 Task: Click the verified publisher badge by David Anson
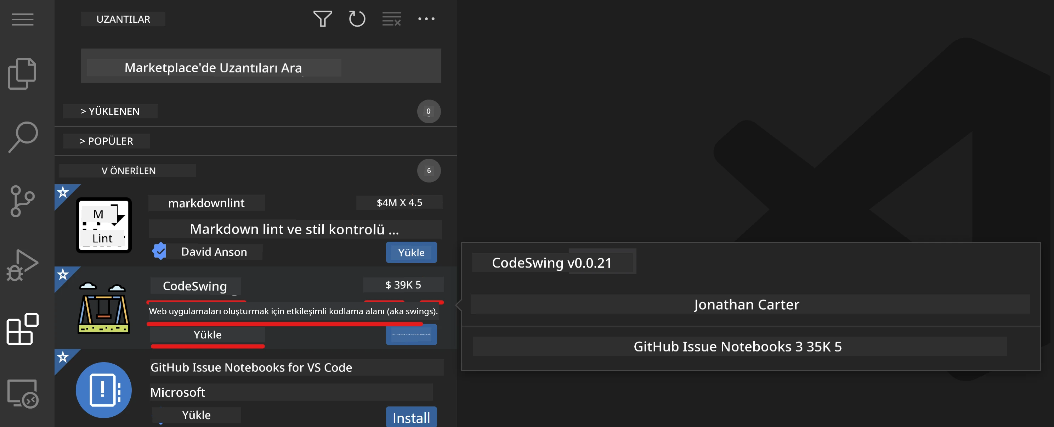pos(159,251)
